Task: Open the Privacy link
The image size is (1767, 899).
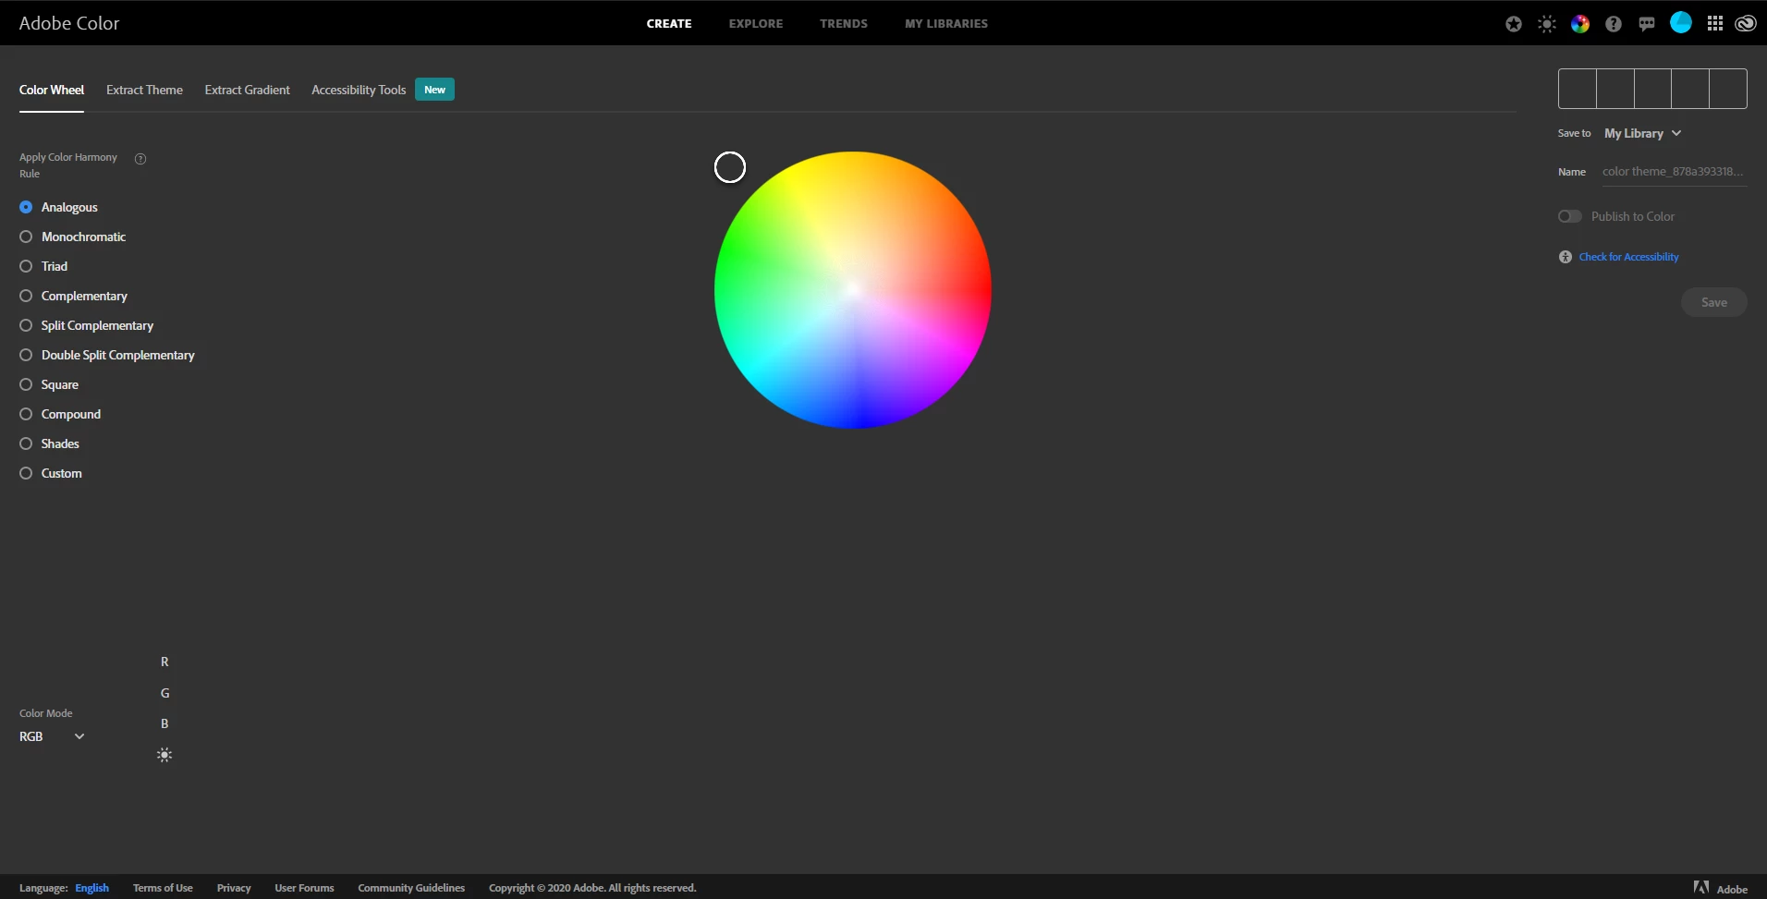Action: pos(234,888)
